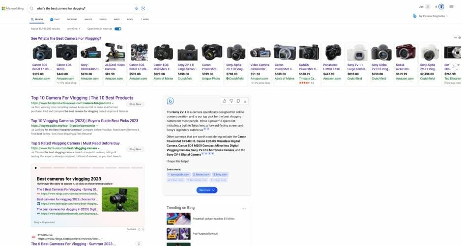Click the Microsoft Rewards medal icon
462x246 pixels.
[441, 7]
